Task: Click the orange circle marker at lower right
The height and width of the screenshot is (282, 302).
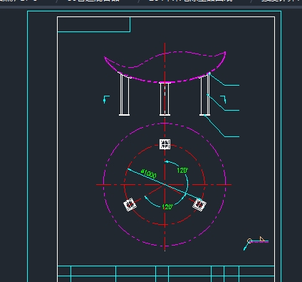Action: click(249, 241)
